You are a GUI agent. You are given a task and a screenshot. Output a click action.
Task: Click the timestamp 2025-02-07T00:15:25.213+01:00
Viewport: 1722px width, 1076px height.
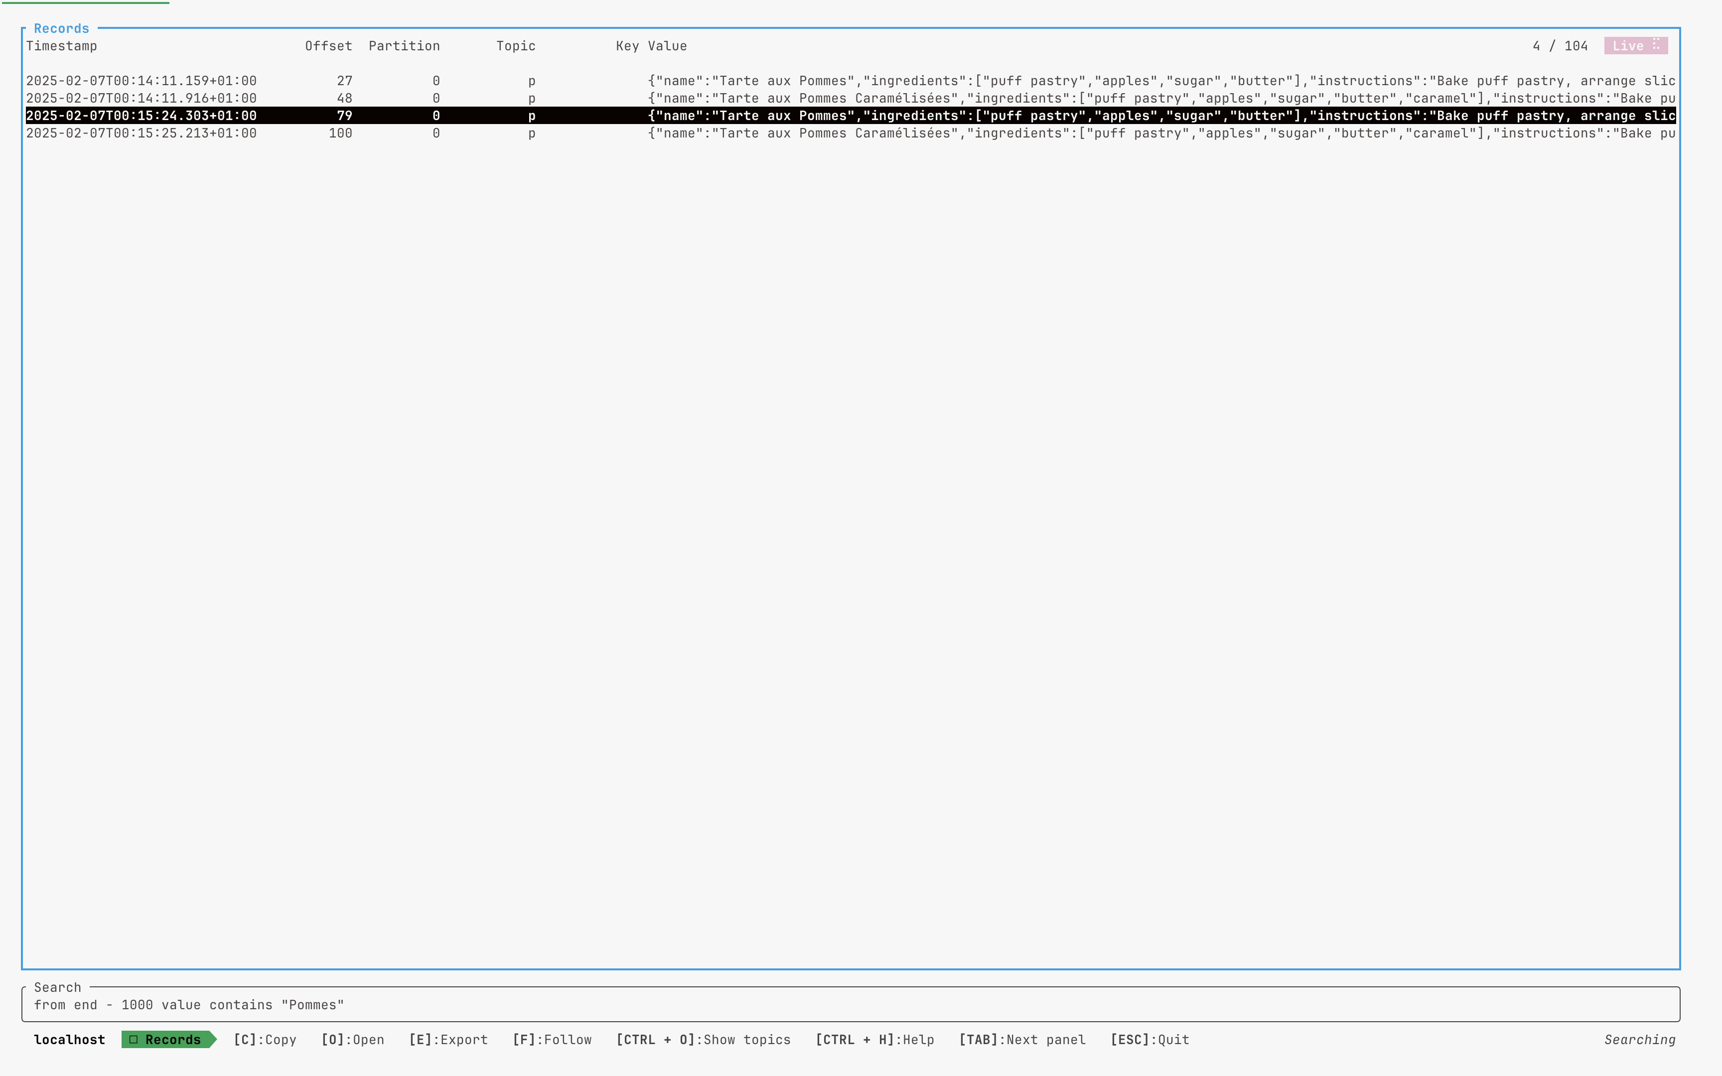141,133
